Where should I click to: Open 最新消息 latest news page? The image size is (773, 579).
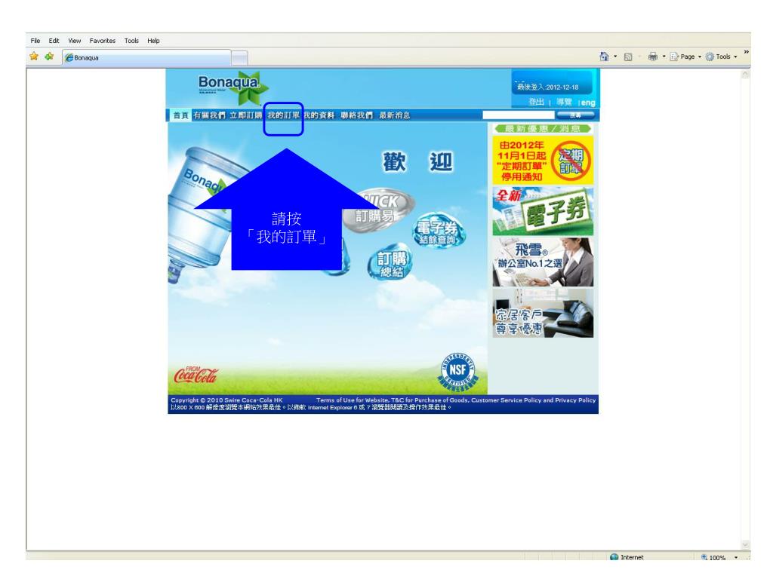394,115
